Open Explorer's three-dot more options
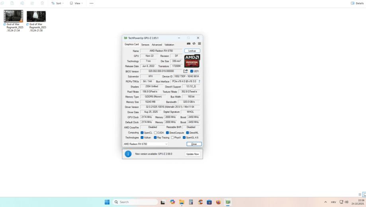 click(x=92, y=3)
